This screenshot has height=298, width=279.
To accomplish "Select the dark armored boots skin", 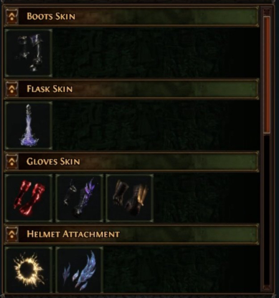I will pyautogui.click(x=29, y=53).
